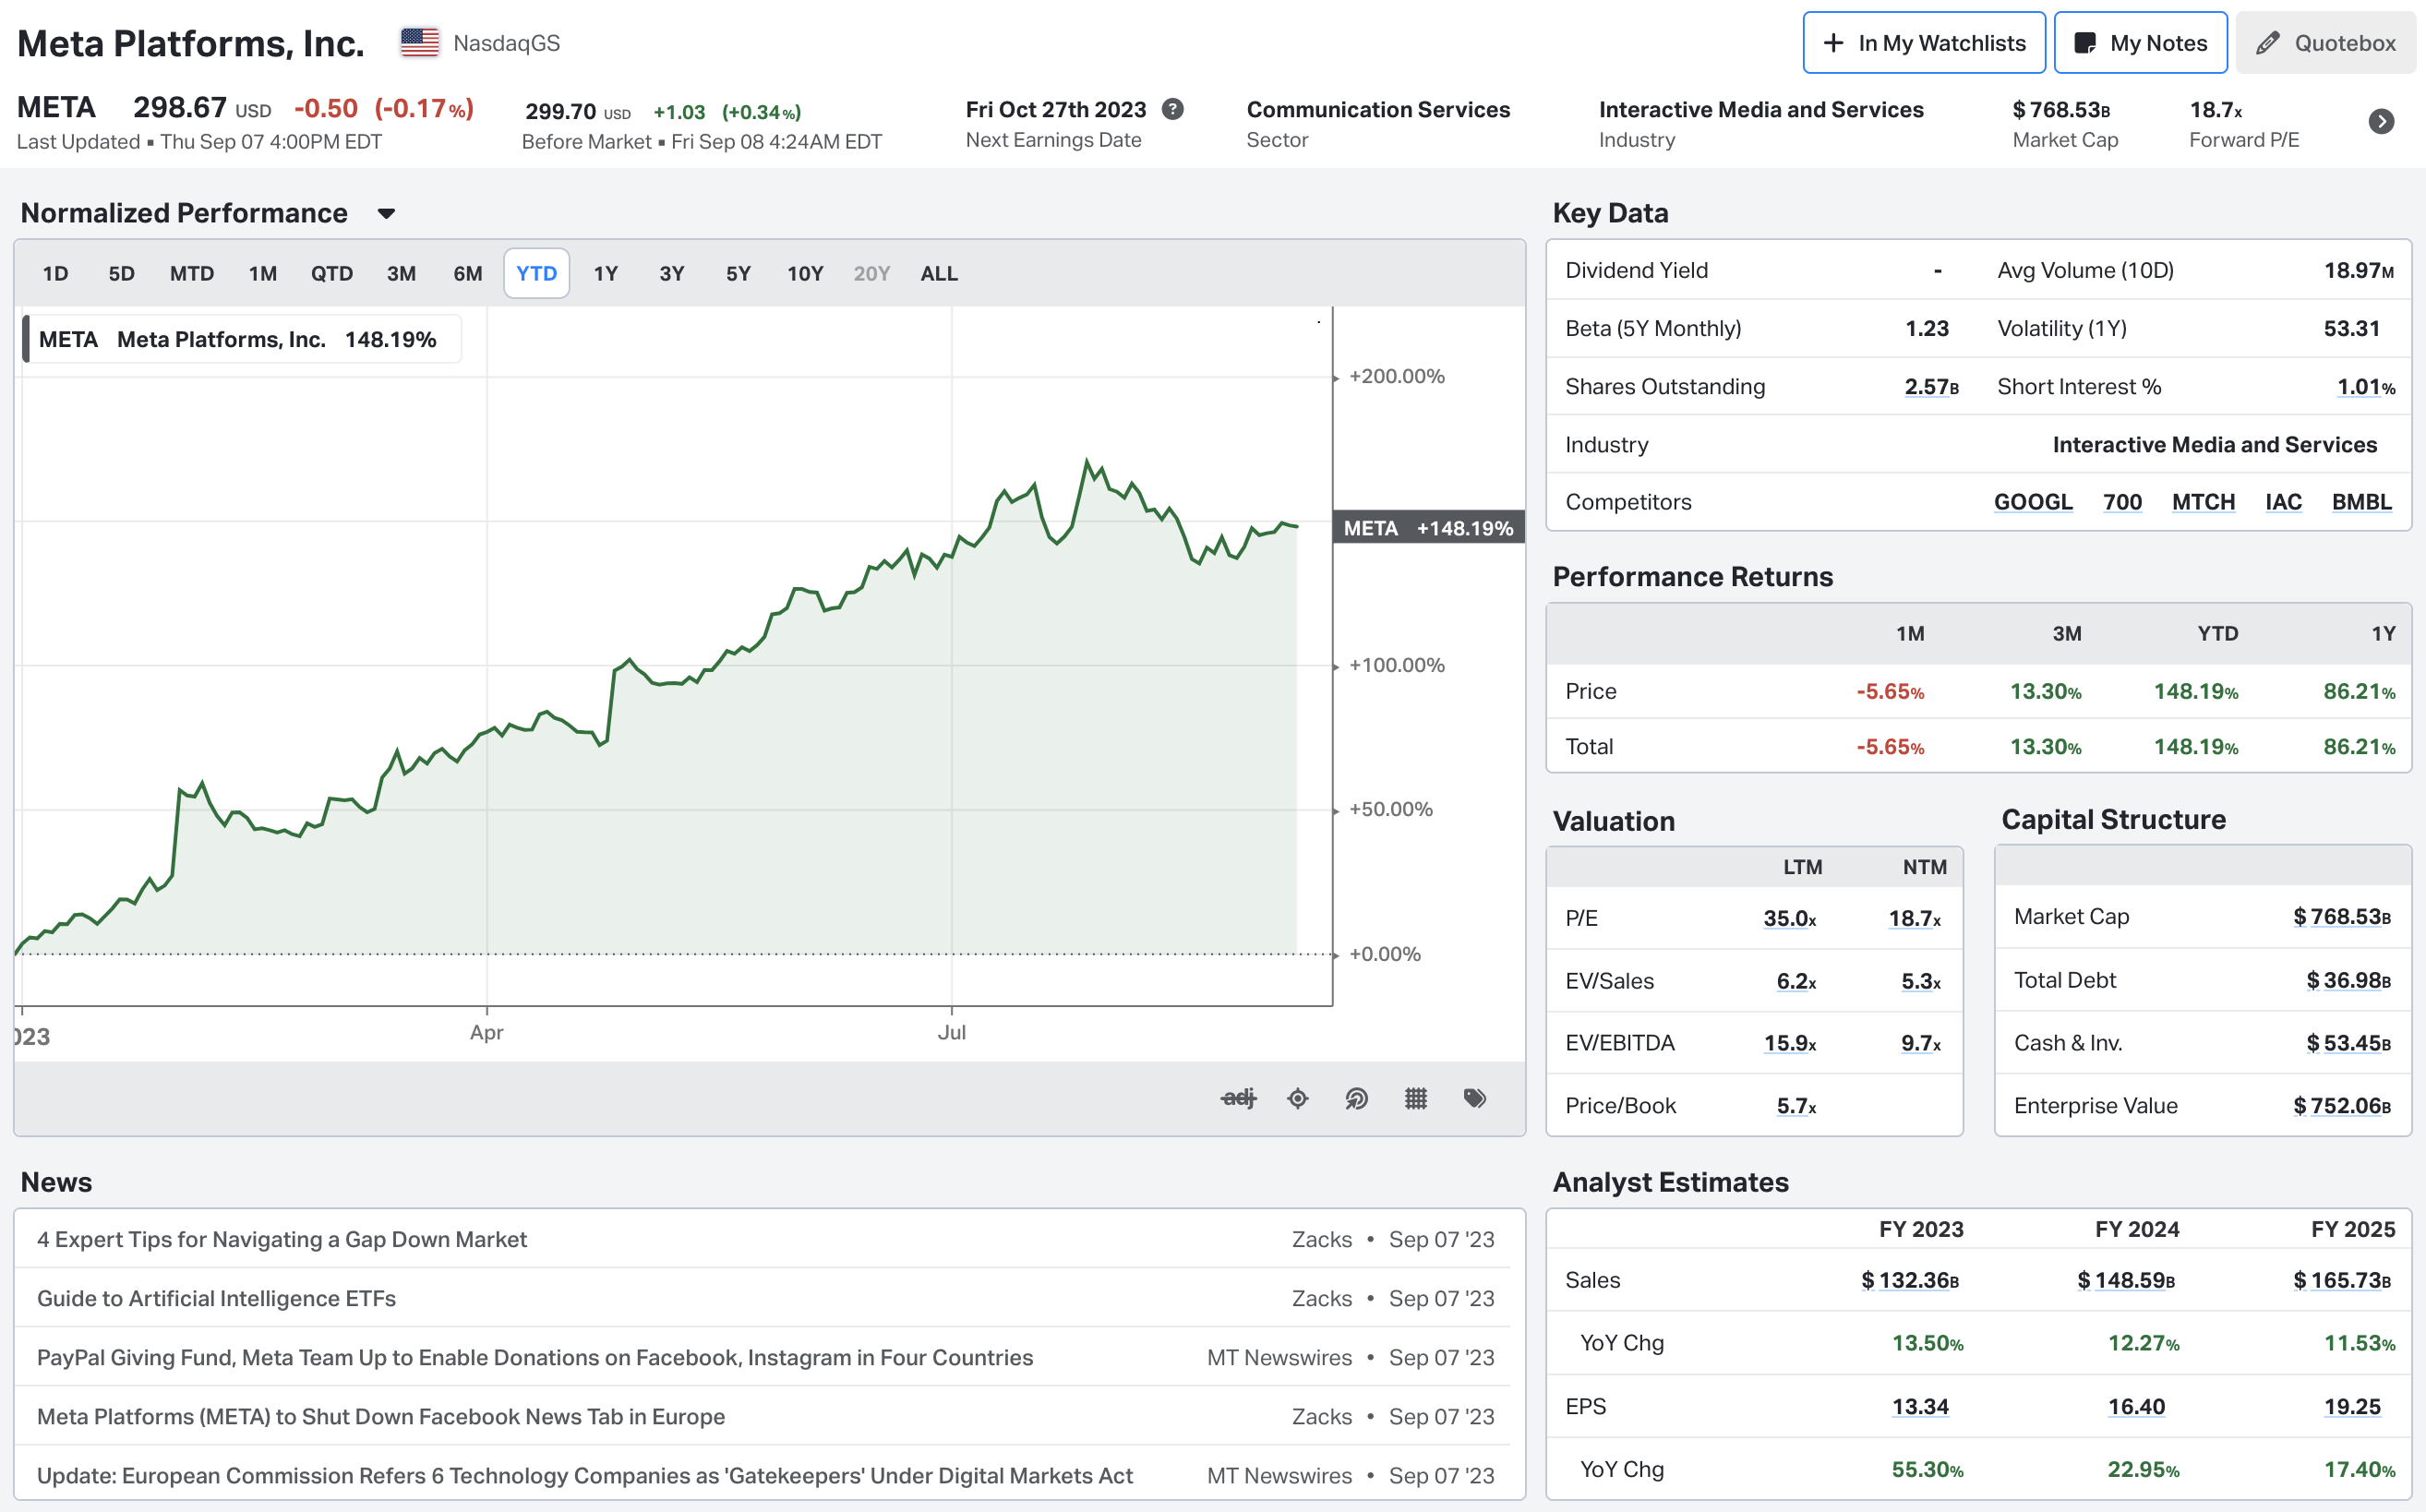The width and height of the screenshot is (2426, 1512).
Task: Select the 1D time range
Action: 56,273
